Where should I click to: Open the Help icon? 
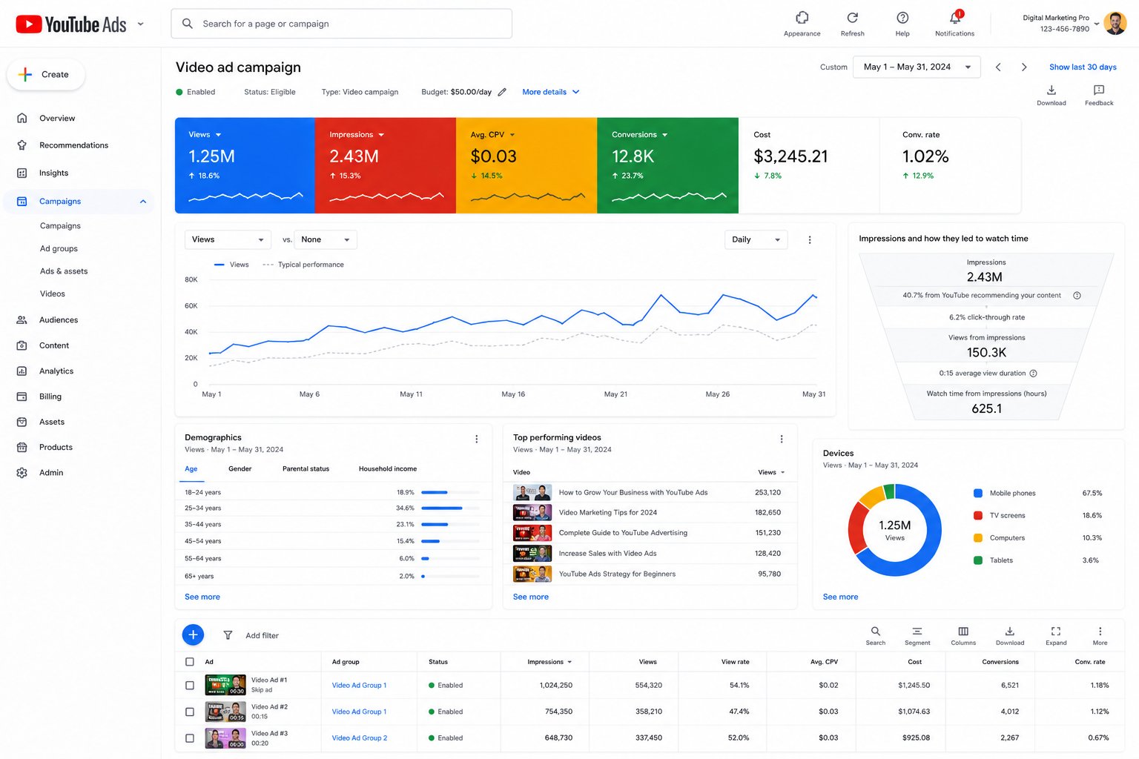point(902,18)
